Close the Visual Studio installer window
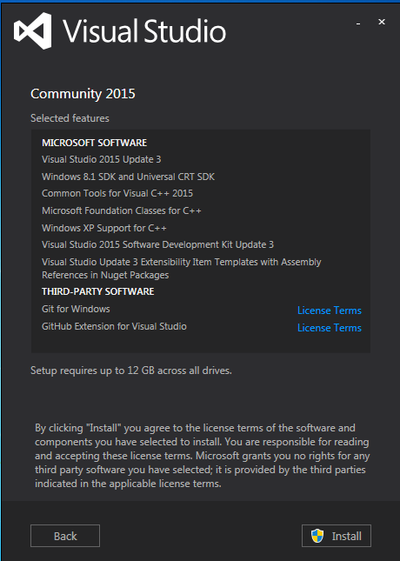The width and height of the screenshot is (400, 561). coord(382,23)
